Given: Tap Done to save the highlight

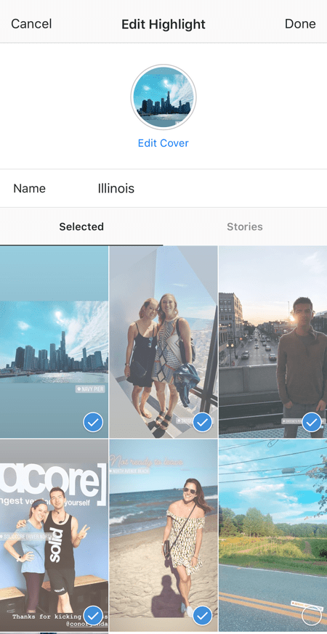Looking at the screenshot, I should (300, 23).
